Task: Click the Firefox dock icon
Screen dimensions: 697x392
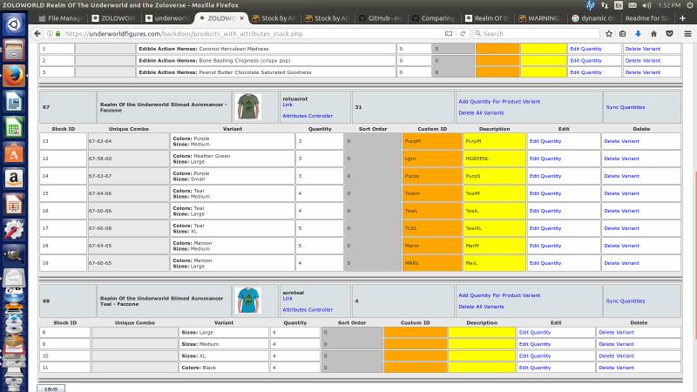Action: coord(14,76)
